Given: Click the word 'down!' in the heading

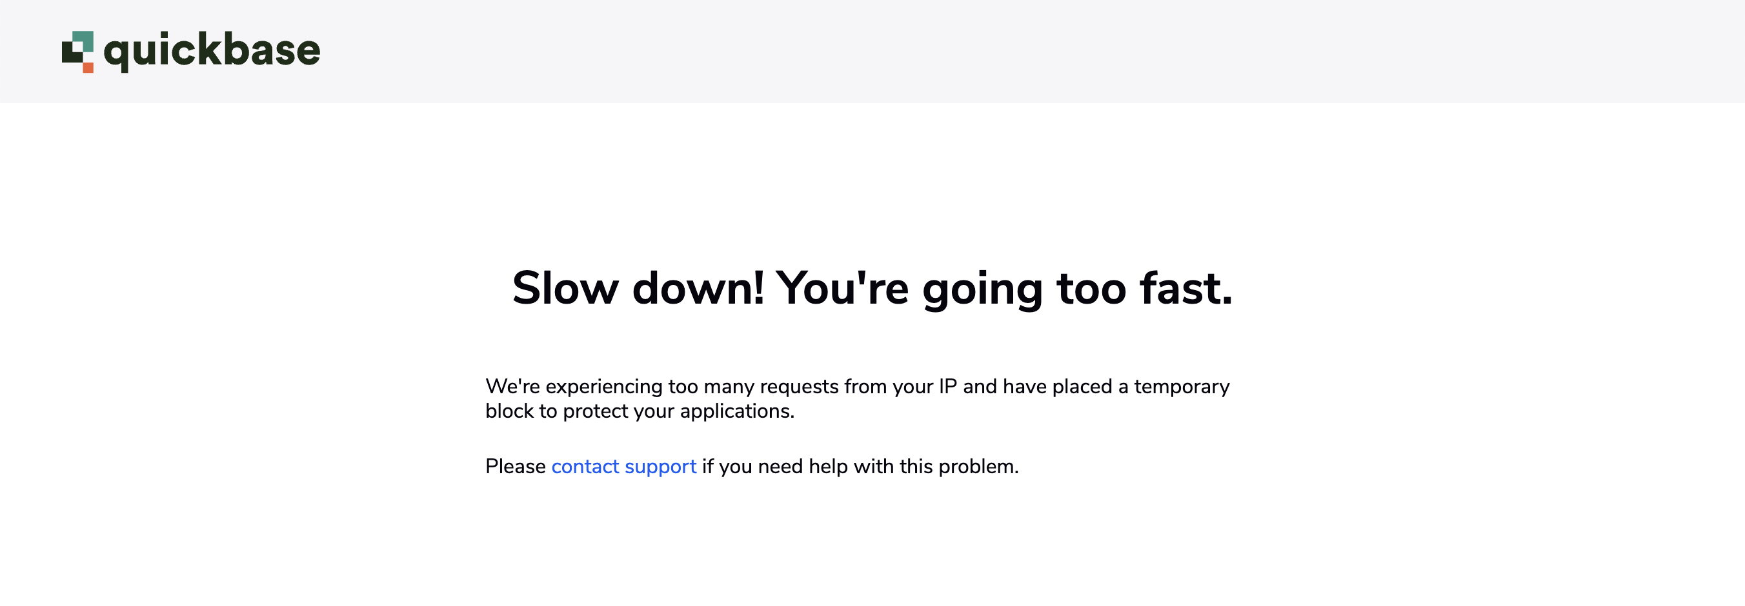Looking at the screenshot, I should (698, 288).
